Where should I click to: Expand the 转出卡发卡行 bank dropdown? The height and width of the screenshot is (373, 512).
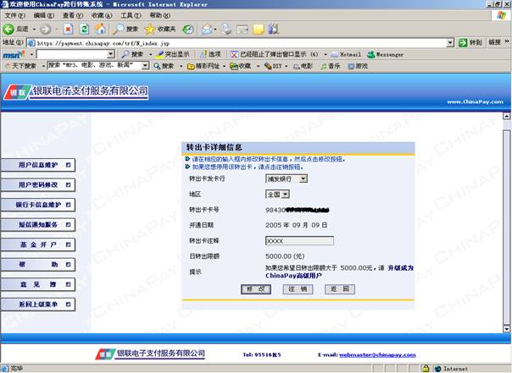303,178
